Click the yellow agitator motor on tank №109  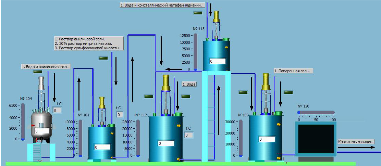click(x=266, y=81)
